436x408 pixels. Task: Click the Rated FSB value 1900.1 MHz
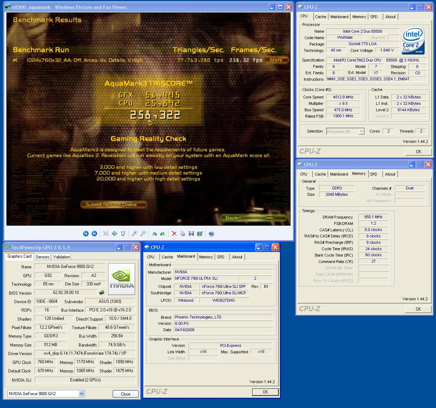(343, 116)
